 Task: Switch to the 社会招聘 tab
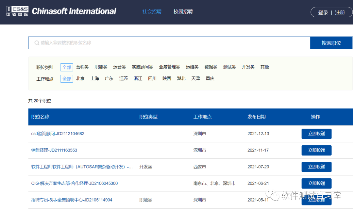point(152,11)
